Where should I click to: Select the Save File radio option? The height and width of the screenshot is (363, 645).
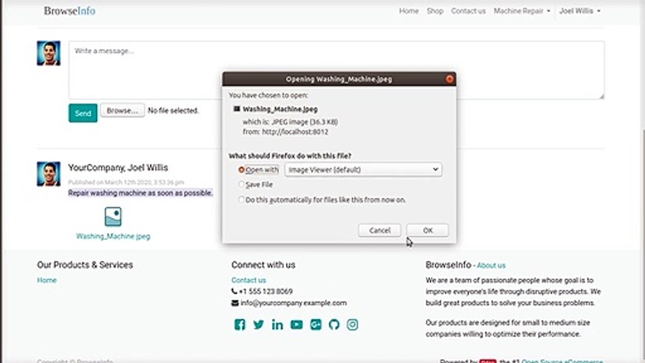click(x=241, y=185)
